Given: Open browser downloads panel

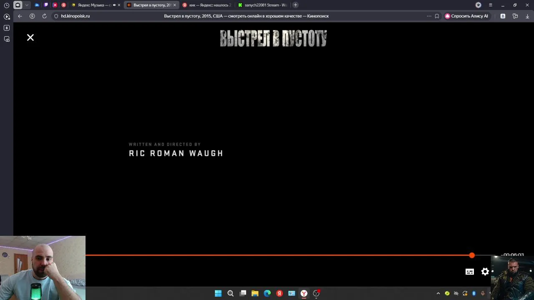Looking at the screenshot, I should 527,16.
